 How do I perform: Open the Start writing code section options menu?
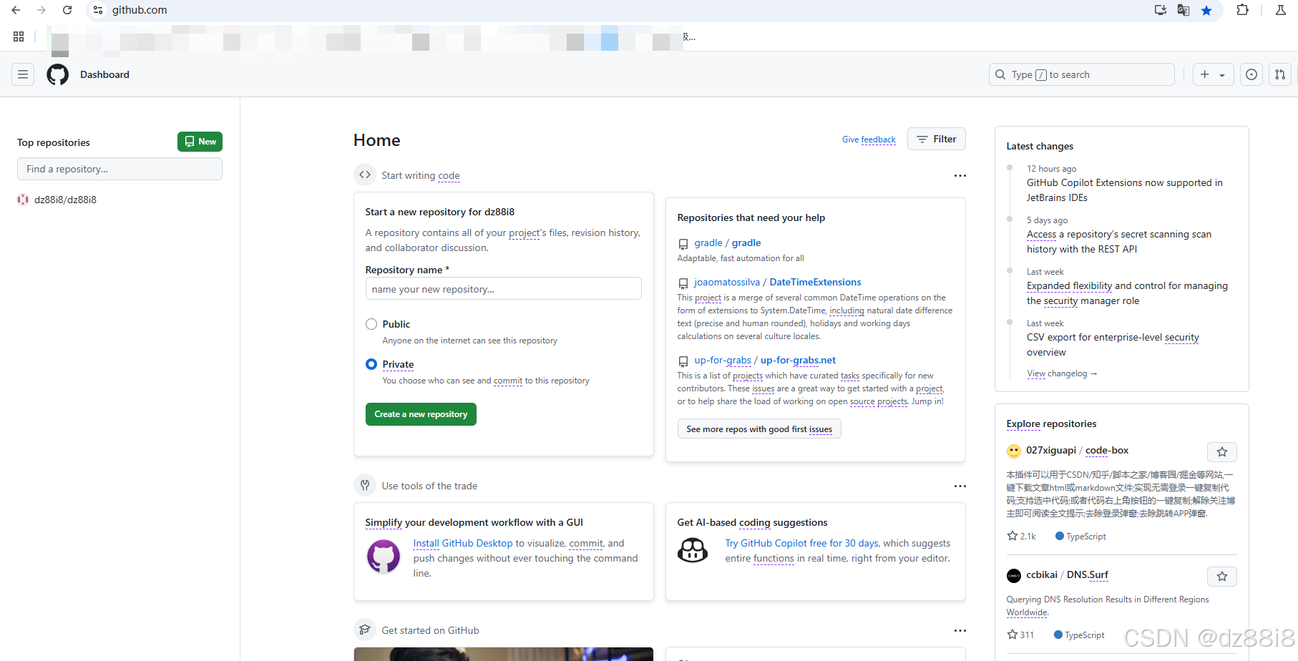[x=960, y=175]
